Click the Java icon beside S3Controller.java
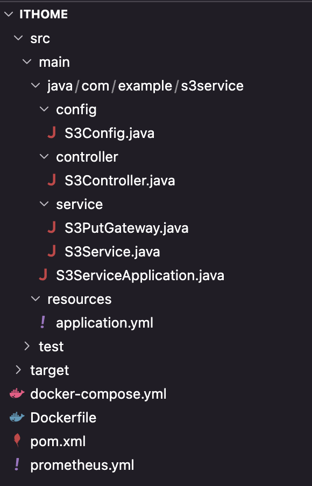 (52, 180)
